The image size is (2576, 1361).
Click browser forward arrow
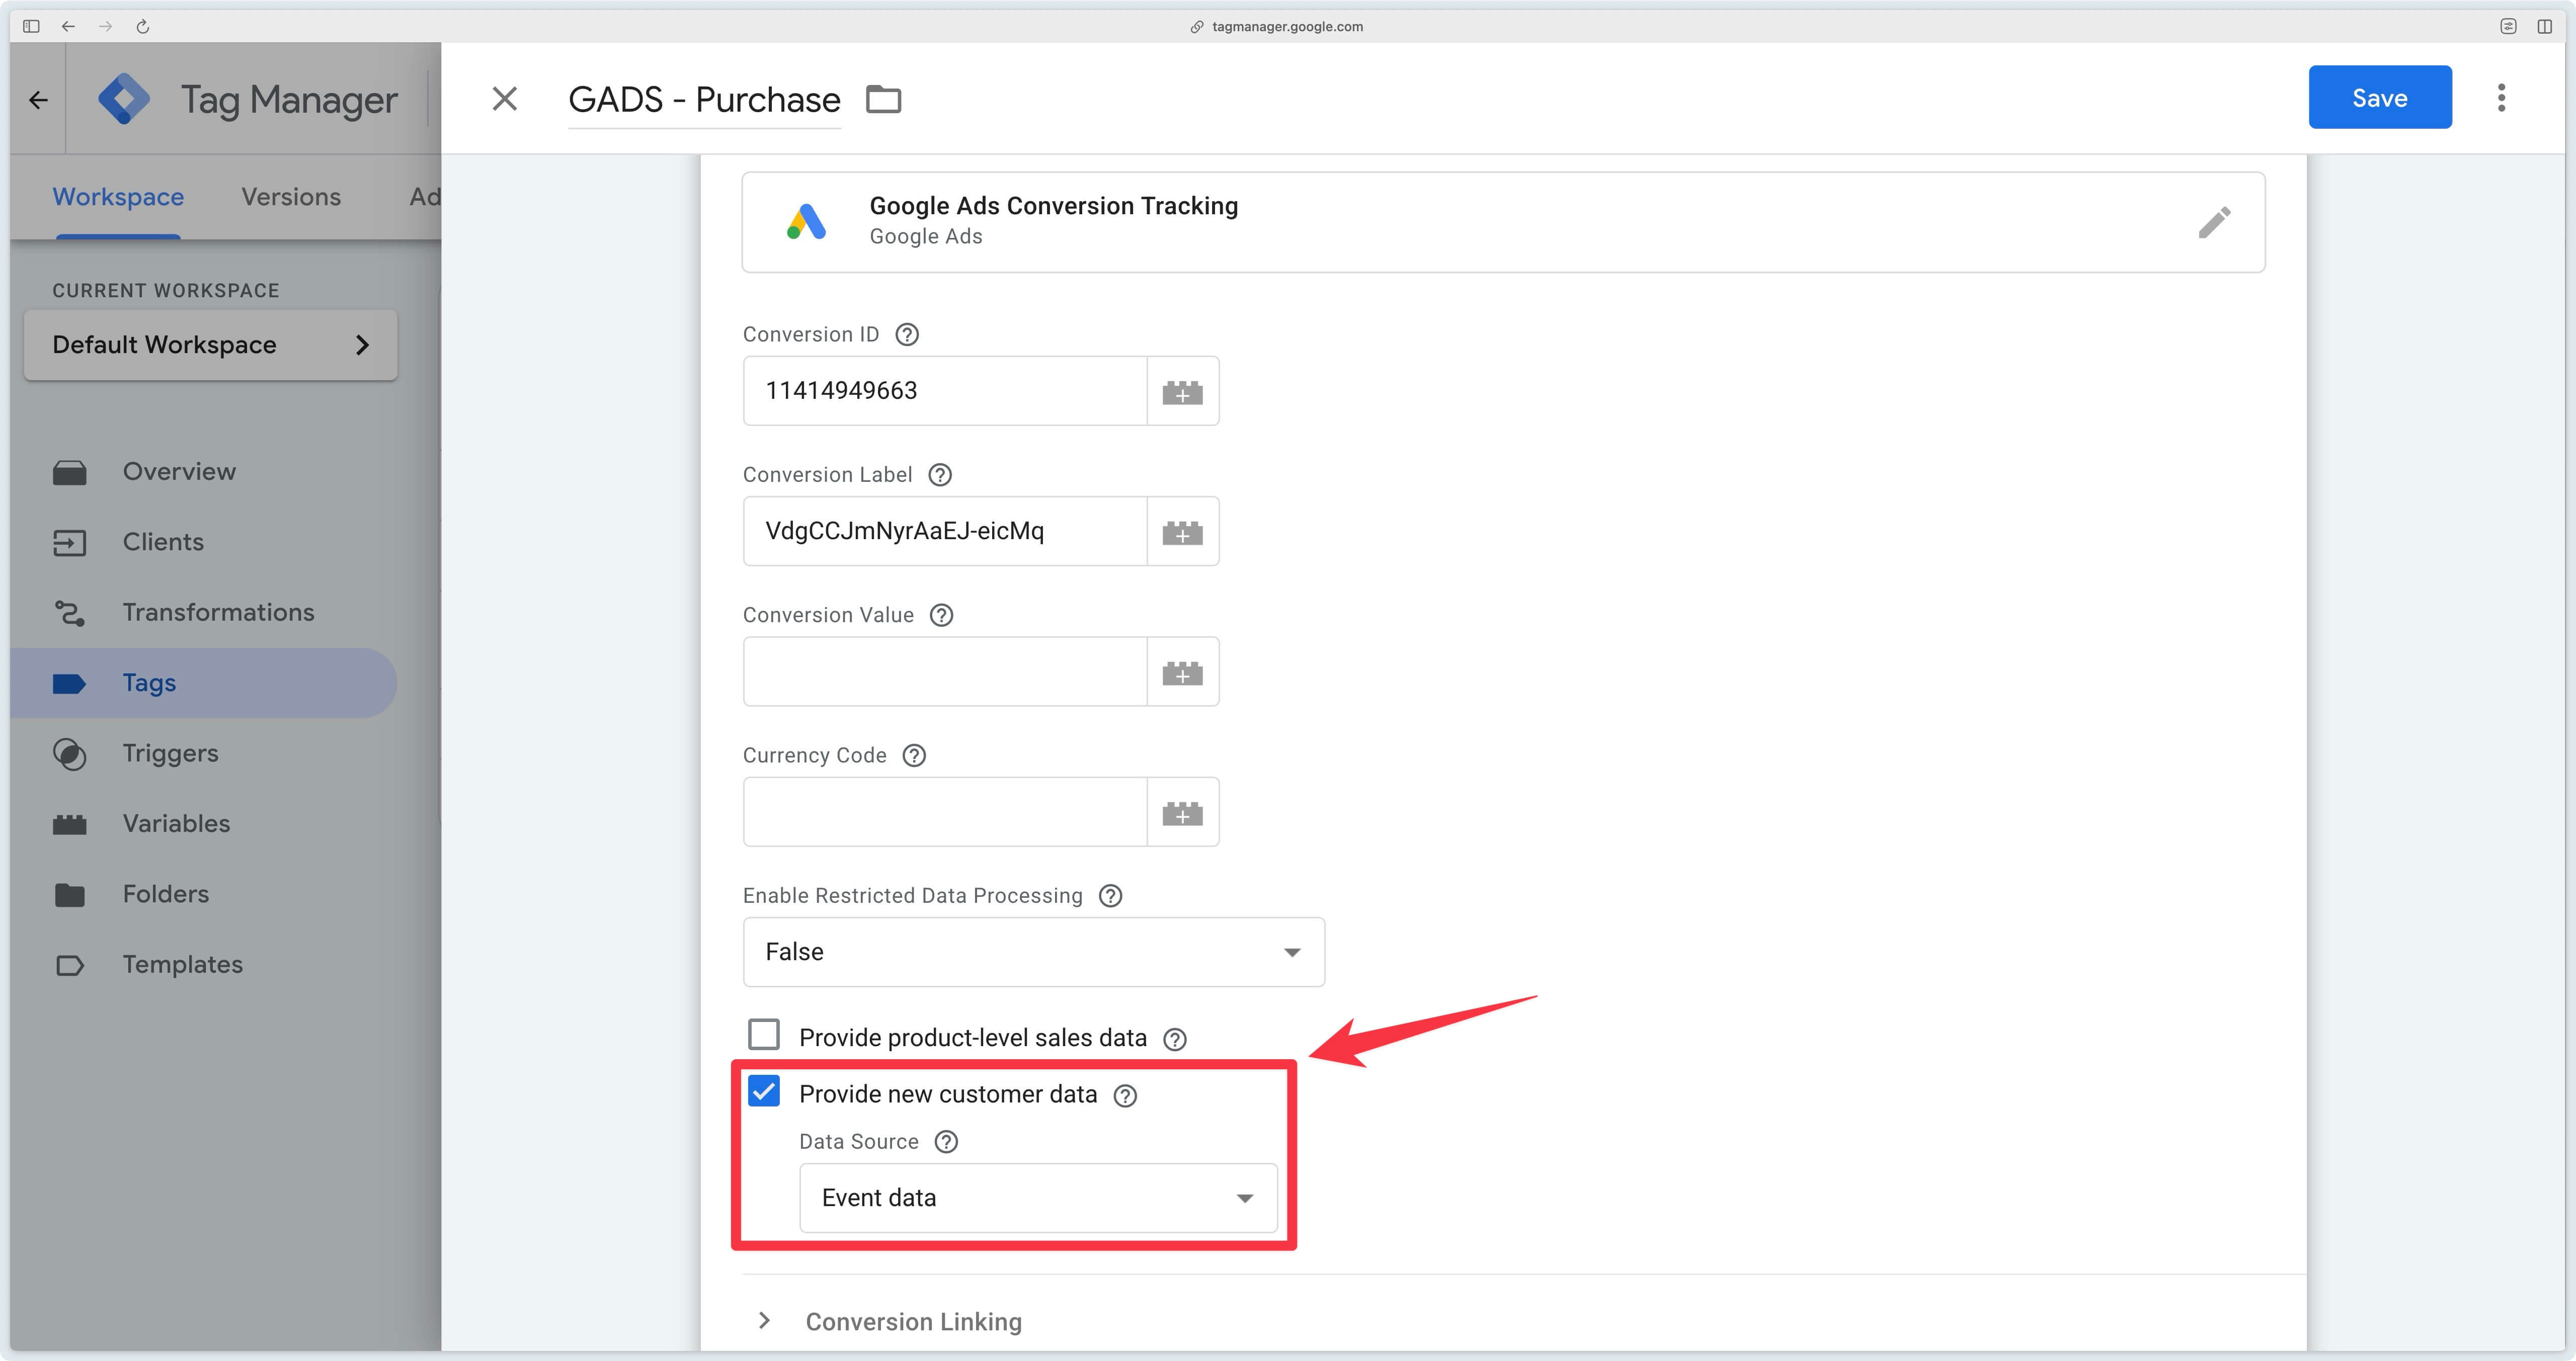(105, 26)
